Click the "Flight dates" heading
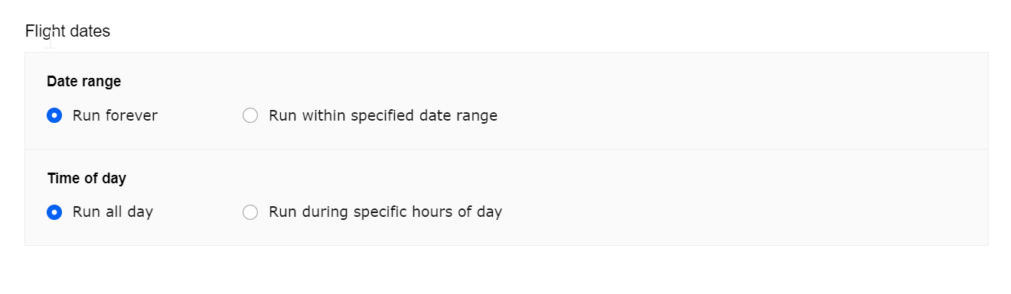1011x294 pixels. coord(67,31)
